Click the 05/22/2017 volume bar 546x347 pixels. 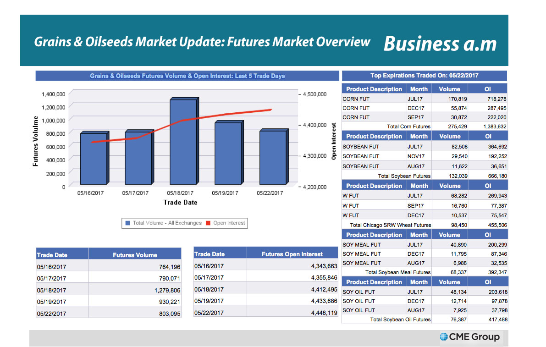272,158
